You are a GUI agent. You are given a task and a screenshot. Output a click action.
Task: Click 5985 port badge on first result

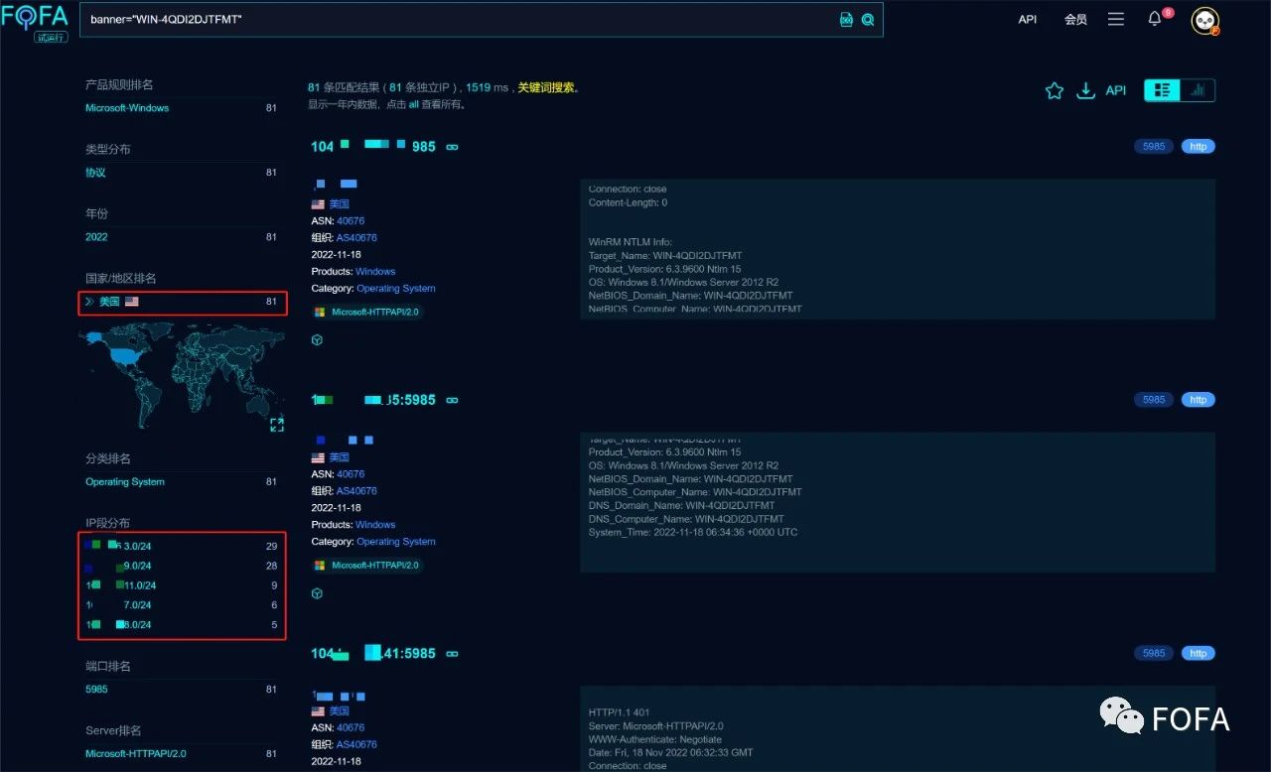1154,147
